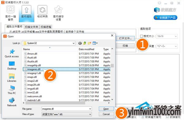Screen dimensions: 184x120
Task: Go to Quick access location
Action: click(12, 53)
